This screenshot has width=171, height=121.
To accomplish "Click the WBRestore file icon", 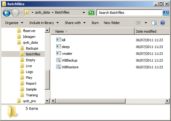I will pyautogui.click(x=59, y=67).
